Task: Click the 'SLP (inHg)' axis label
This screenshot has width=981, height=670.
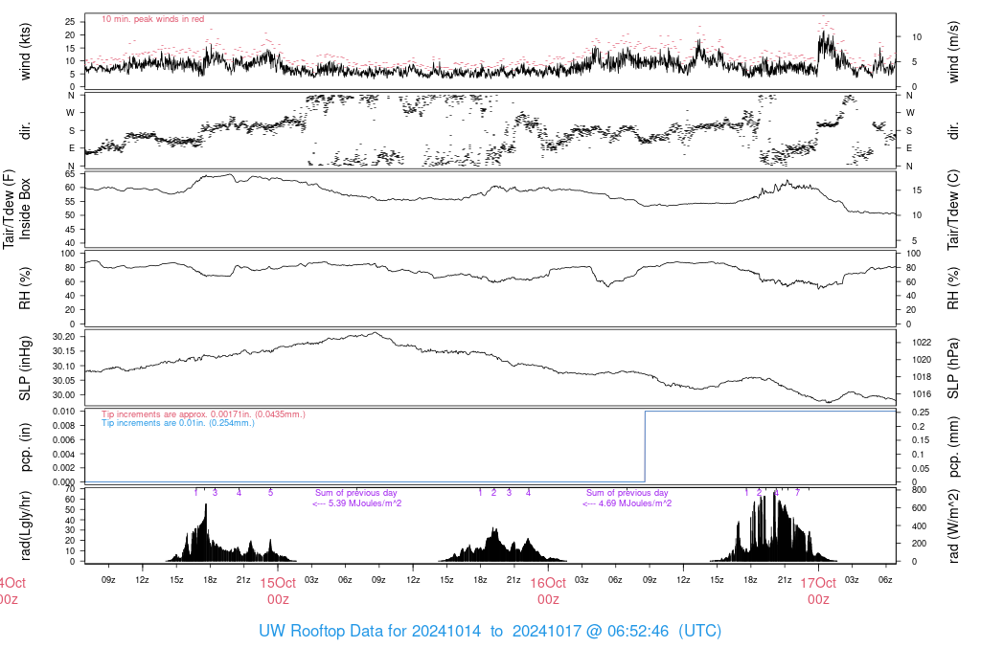Action: coord(24,368)
